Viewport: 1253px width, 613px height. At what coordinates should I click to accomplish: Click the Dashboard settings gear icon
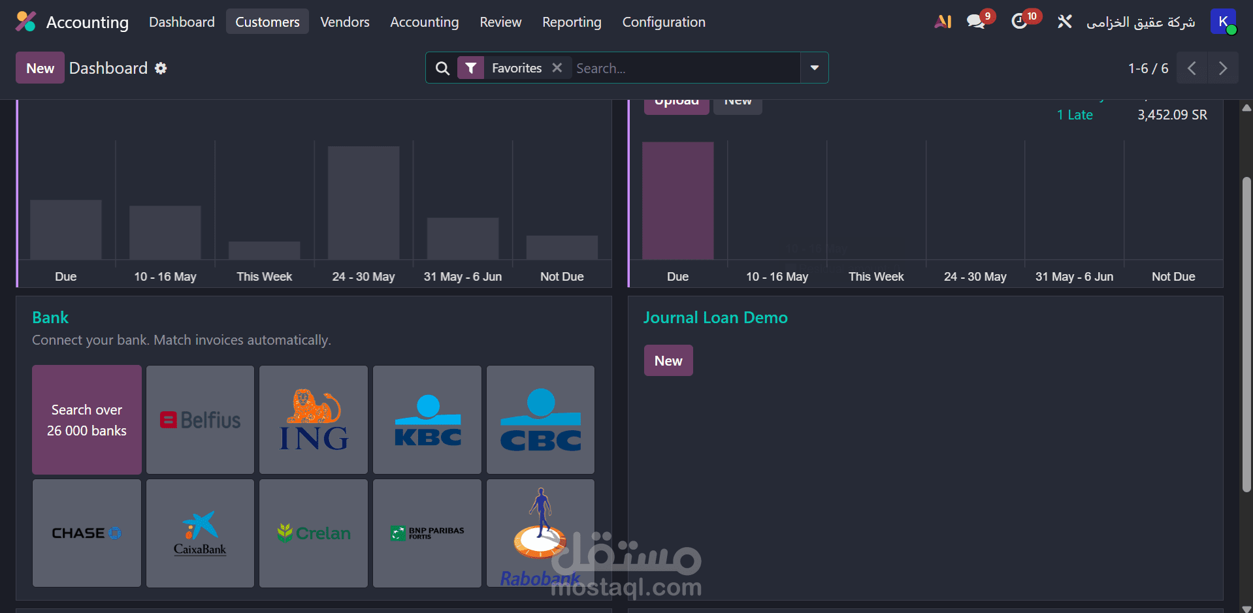coord(161,69)
